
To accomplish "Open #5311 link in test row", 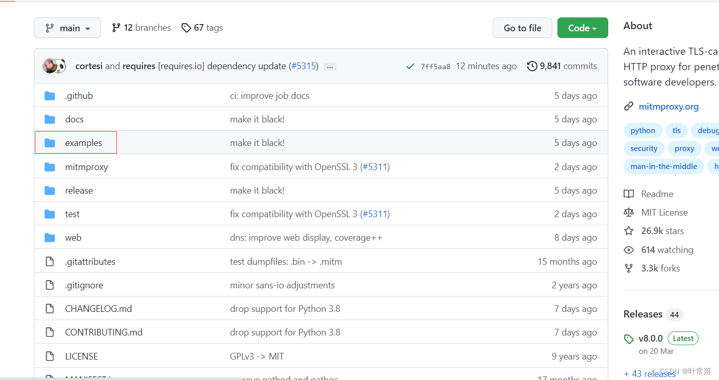I will (x=375, y=214).
